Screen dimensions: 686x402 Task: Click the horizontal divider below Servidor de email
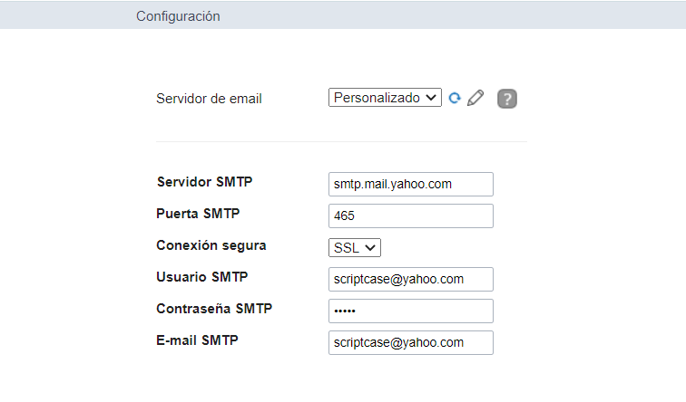pos(341,141)
